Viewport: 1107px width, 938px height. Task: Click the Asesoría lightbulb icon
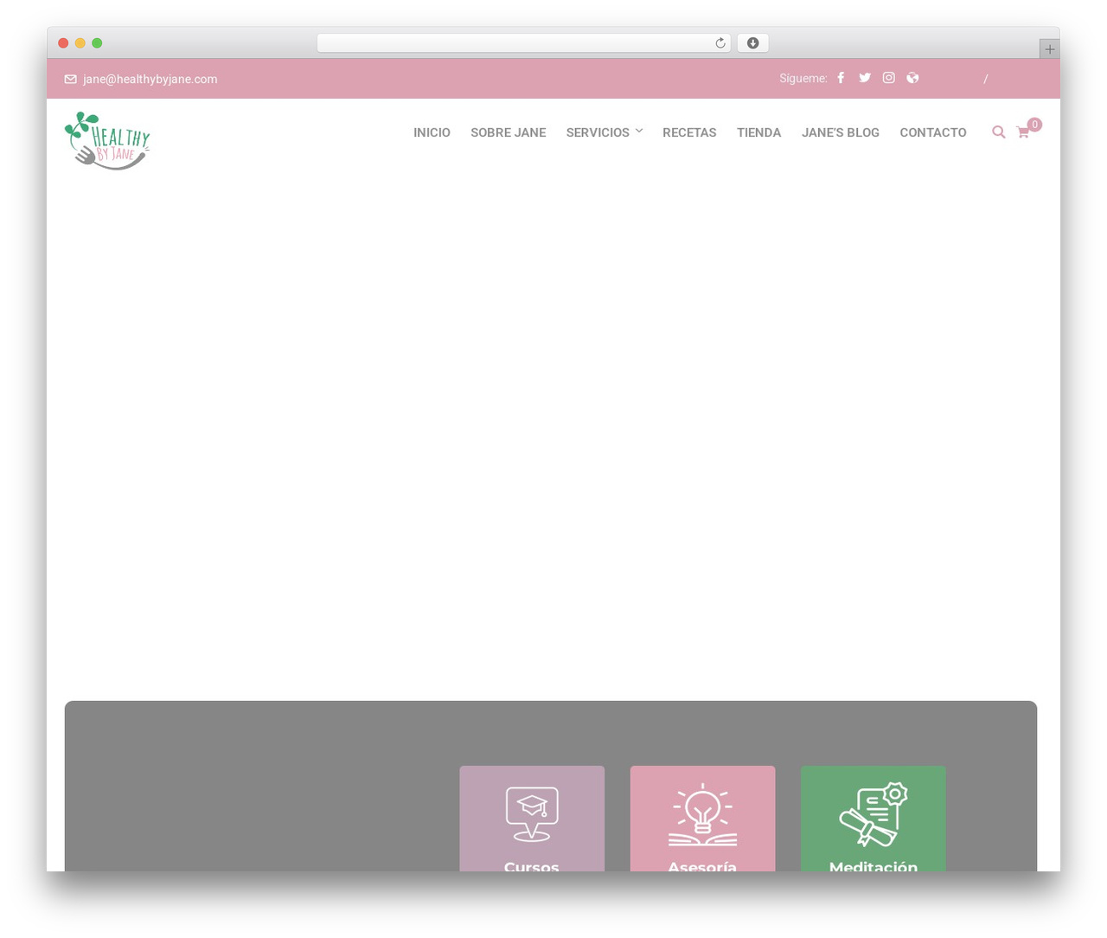[x=702, y=814]
